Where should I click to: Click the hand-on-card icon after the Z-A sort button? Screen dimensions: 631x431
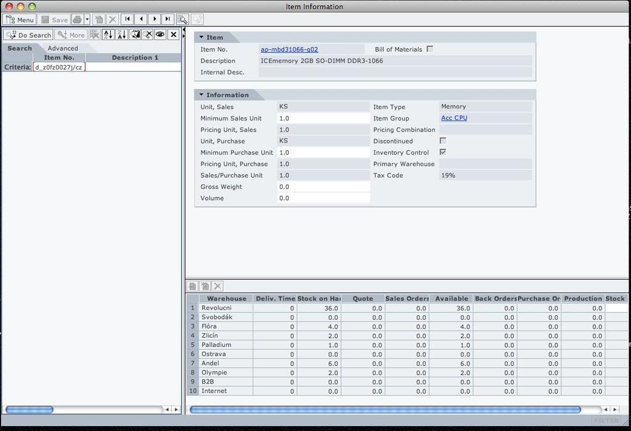point(135,34)
